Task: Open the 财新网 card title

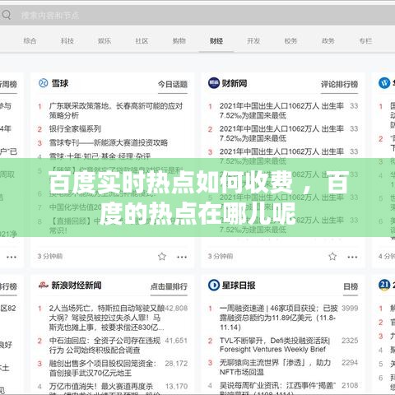Action: [x=235, y=83]
